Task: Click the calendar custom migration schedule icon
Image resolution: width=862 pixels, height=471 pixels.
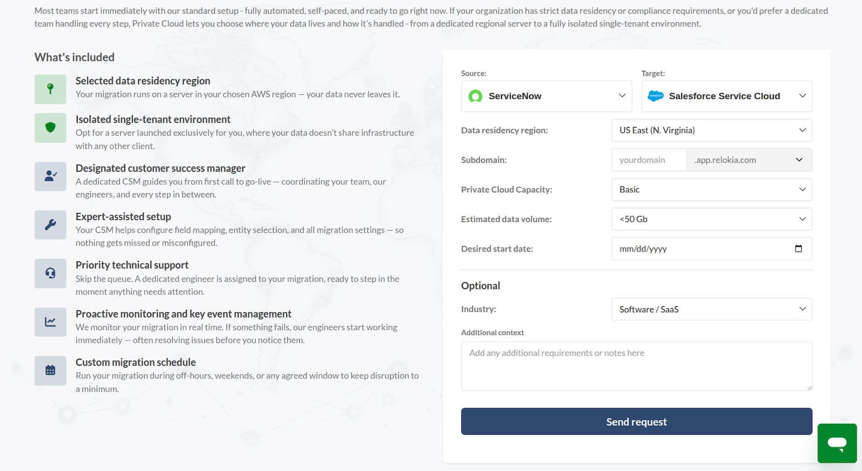Action: 50,370
